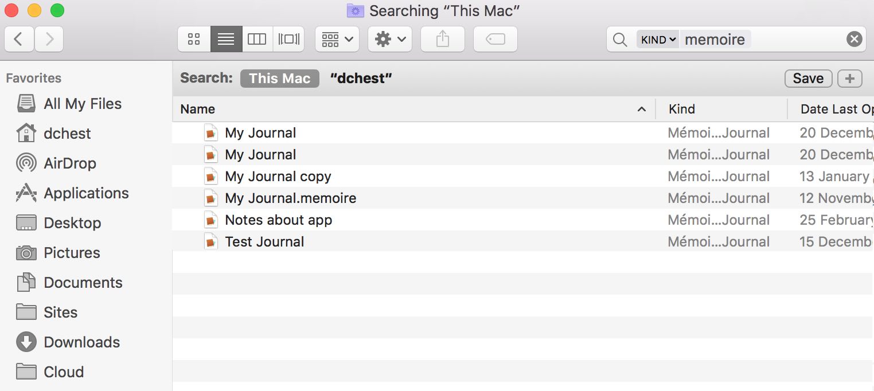This screenshot has height=391, width=874.
Task: Toggle search scope to This Mac
Action: (279, 79)
